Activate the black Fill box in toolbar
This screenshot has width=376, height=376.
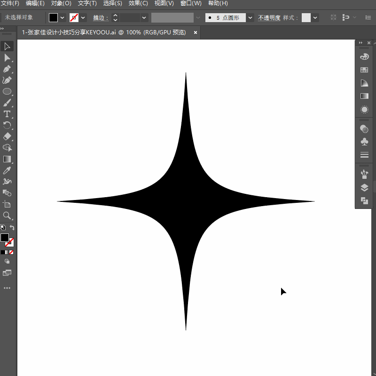click(x=5, y=238)
